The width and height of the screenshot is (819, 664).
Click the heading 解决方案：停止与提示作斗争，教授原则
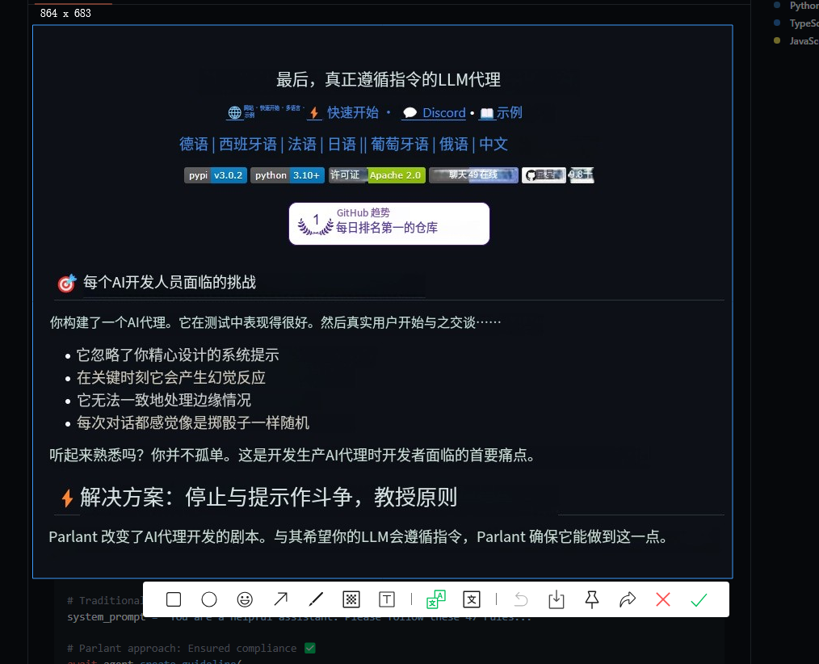coord(268,497)
